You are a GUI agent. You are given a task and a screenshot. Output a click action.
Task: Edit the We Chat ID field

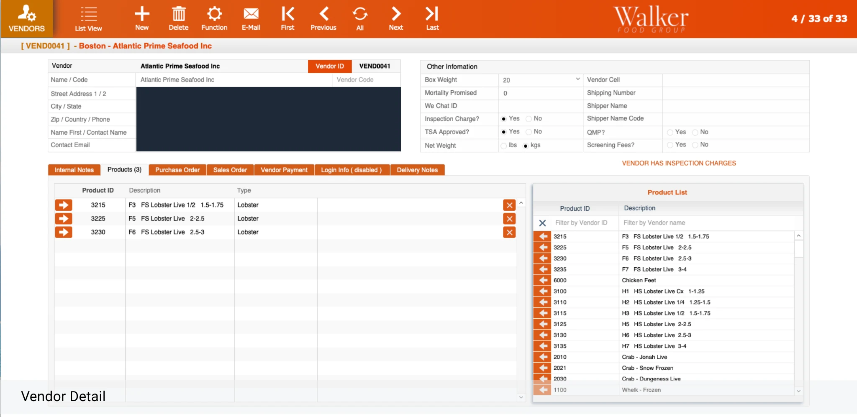pos(541,106)
